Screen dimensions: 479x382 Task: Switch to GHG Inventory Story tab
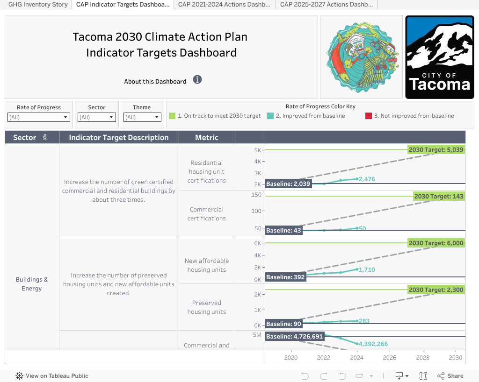click(37, 4)
